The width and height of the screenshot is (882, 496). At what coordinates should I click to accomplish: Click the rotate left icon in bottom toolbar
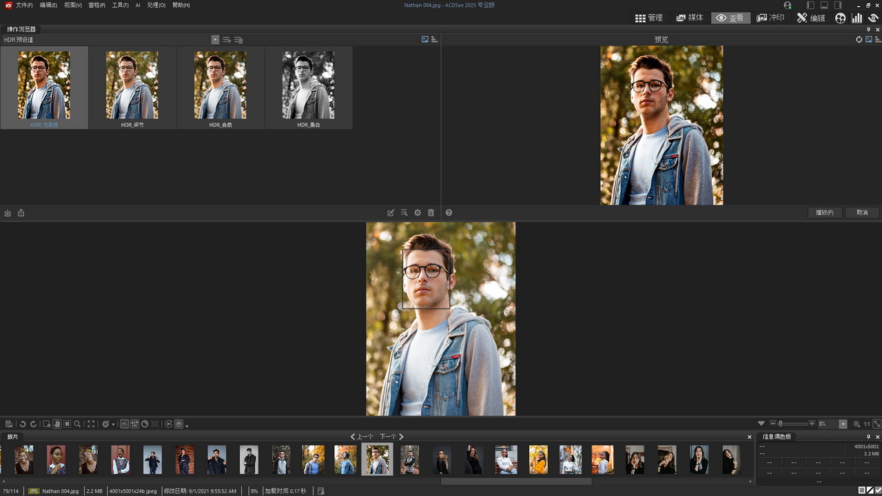click(22, 424)
